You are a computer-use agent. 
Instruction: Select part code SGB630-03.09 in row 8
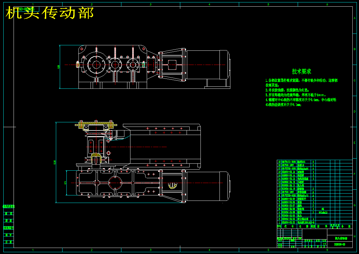point(288,198)
